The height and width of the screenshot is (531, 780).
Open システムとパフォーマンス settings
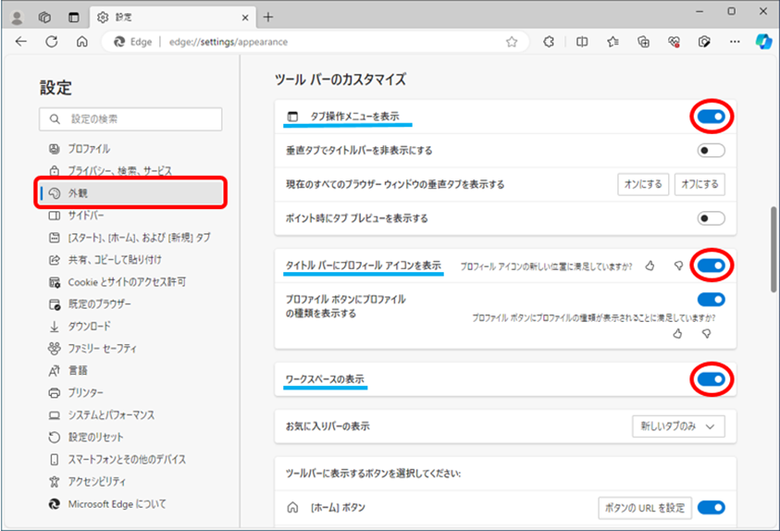tap(130, 414)
